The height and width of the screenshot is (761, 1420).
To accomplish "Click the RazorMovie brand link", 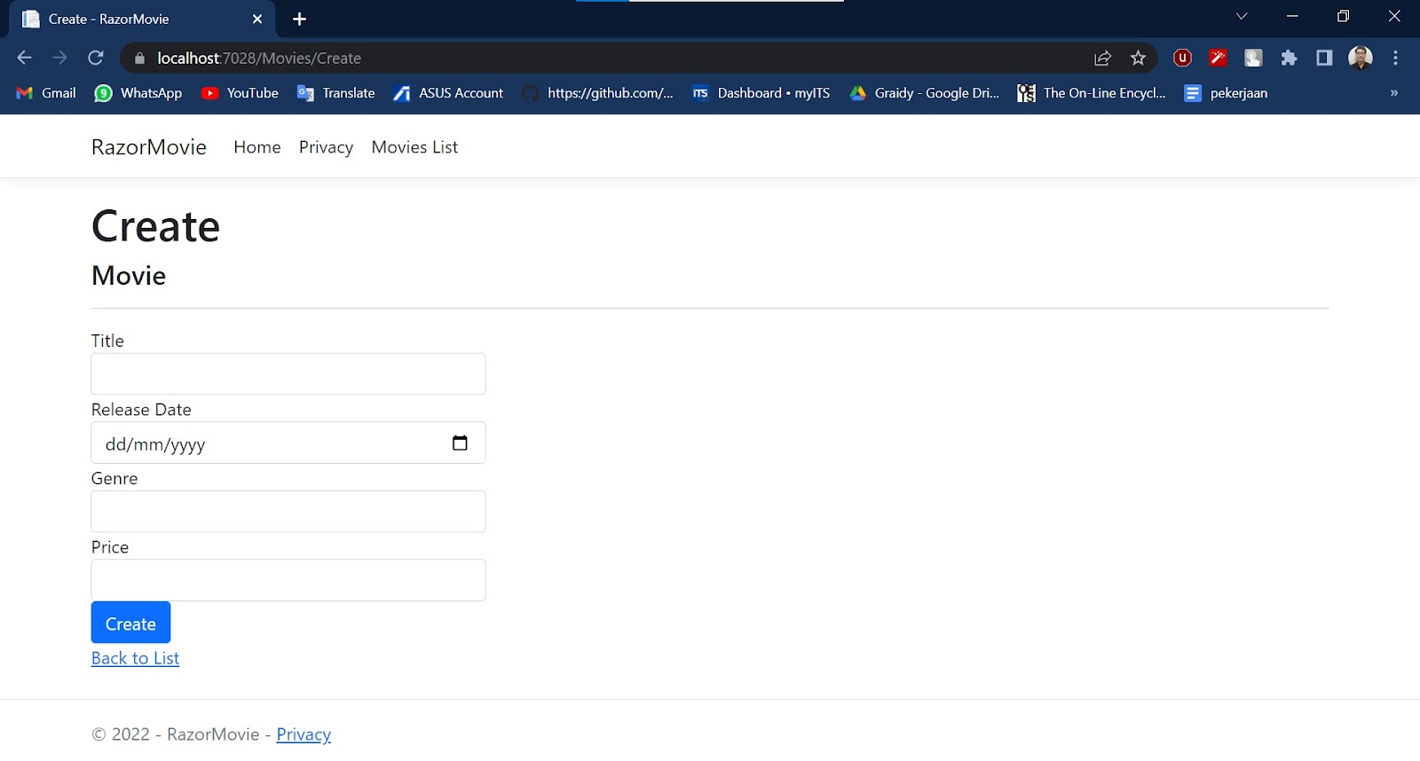I will click(x=149, y=147).
